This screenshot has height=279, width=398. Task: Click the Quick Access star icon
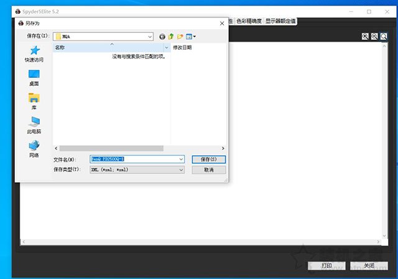(34, 50)
